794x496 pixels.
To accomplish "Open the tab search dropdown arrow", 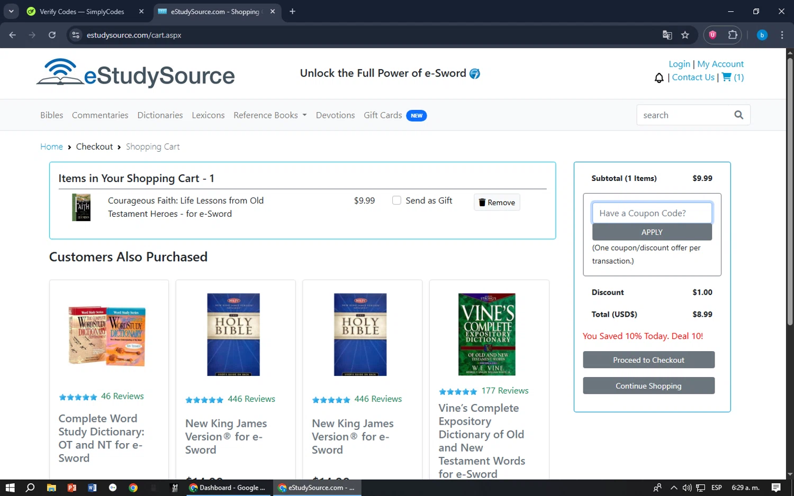I will click(x=11, y=11).
